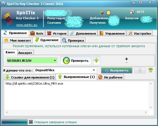Close the SpirITix Key Checker window
The width and height of the screenshot is (158, 126).
tap(150, 3)
